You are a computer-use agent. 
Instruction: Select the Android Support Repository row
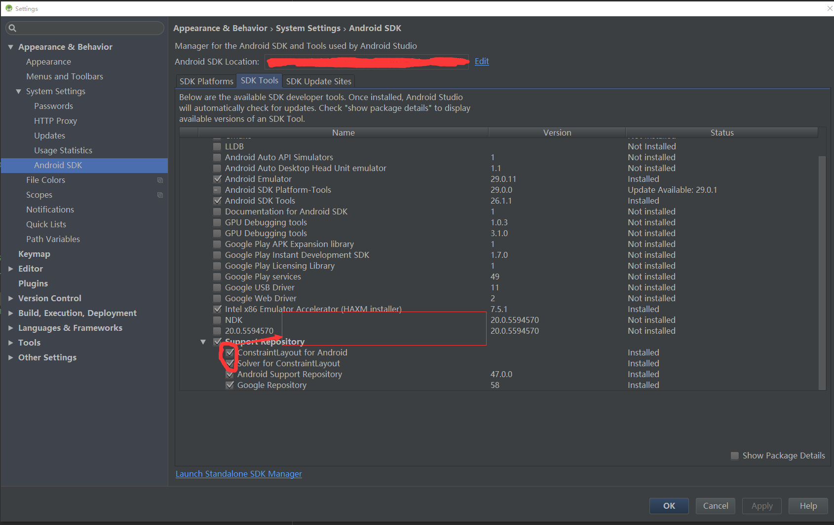point(498,374)
